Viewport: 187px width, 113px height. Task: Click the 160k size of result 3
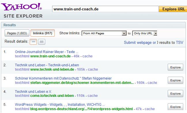point(141,82)
